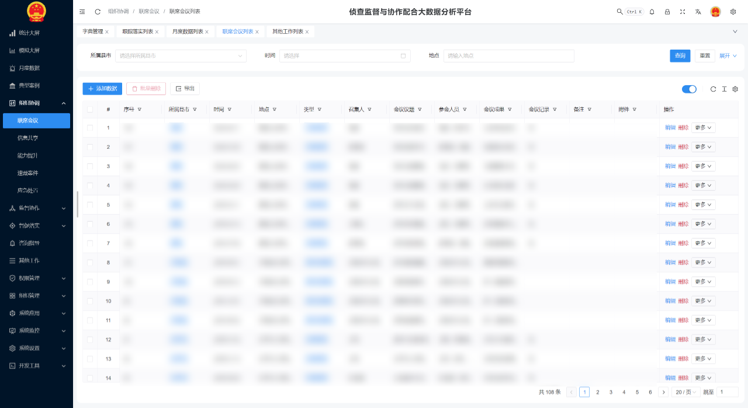
Task: Click the 序号 column filter icon
Action: tap(140, 109)
